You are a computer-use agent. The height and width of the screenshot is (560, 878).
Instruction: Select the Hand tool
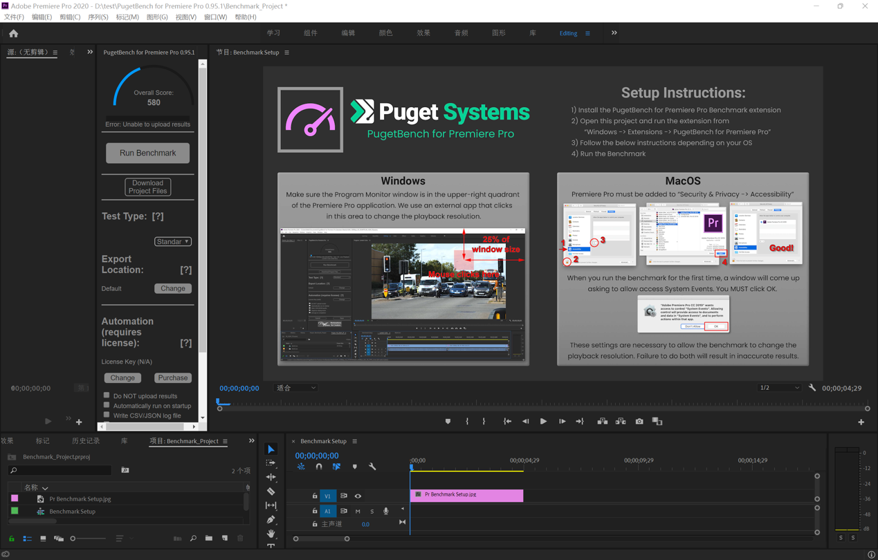[x=271, y=534]
